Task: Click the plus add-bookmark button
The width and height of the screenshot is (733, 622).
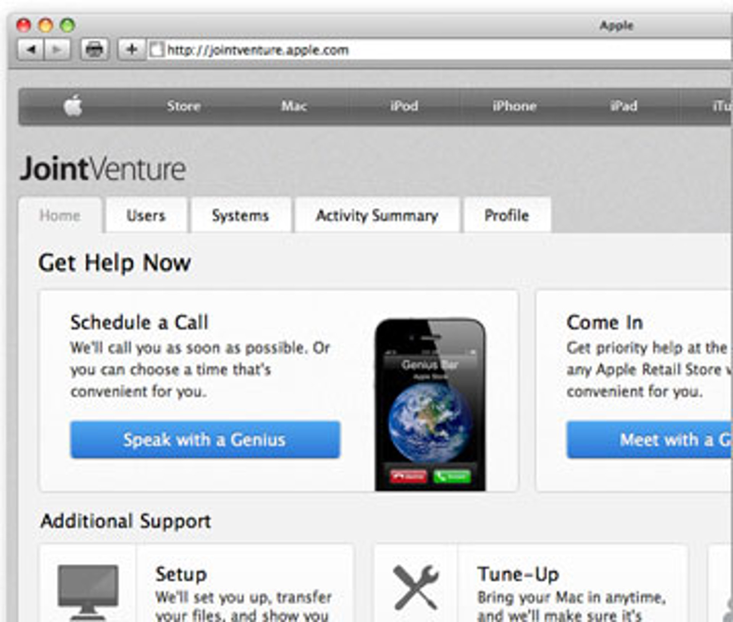Action: point(132,50)
